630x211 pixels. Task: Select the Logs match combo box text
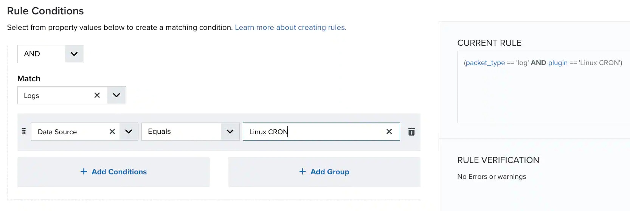pos(31,96)
